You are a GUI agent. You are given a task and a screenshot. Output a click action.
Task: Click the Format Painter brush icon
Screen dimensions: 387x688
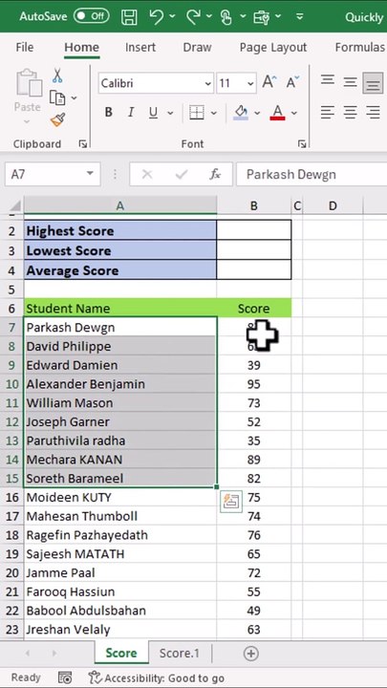(57, 119)
